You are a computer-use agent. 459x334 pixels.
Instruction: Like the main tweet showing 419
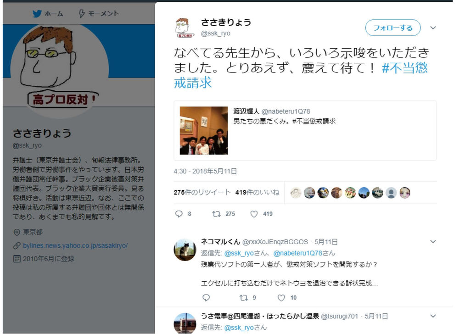click(254, 214)
